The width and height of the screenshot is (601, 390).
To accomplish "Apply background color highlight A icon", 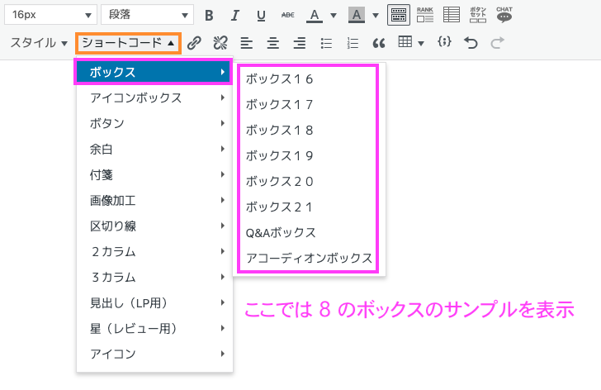I will click(x=357, y=16).
